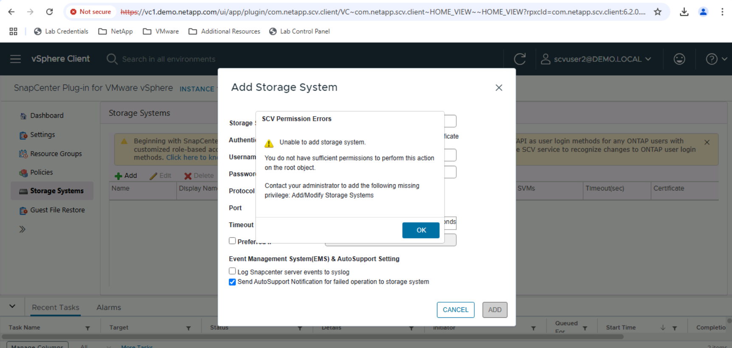Uncheck Send AutoSupport Notification checkbox

click(x=232, y=282)
